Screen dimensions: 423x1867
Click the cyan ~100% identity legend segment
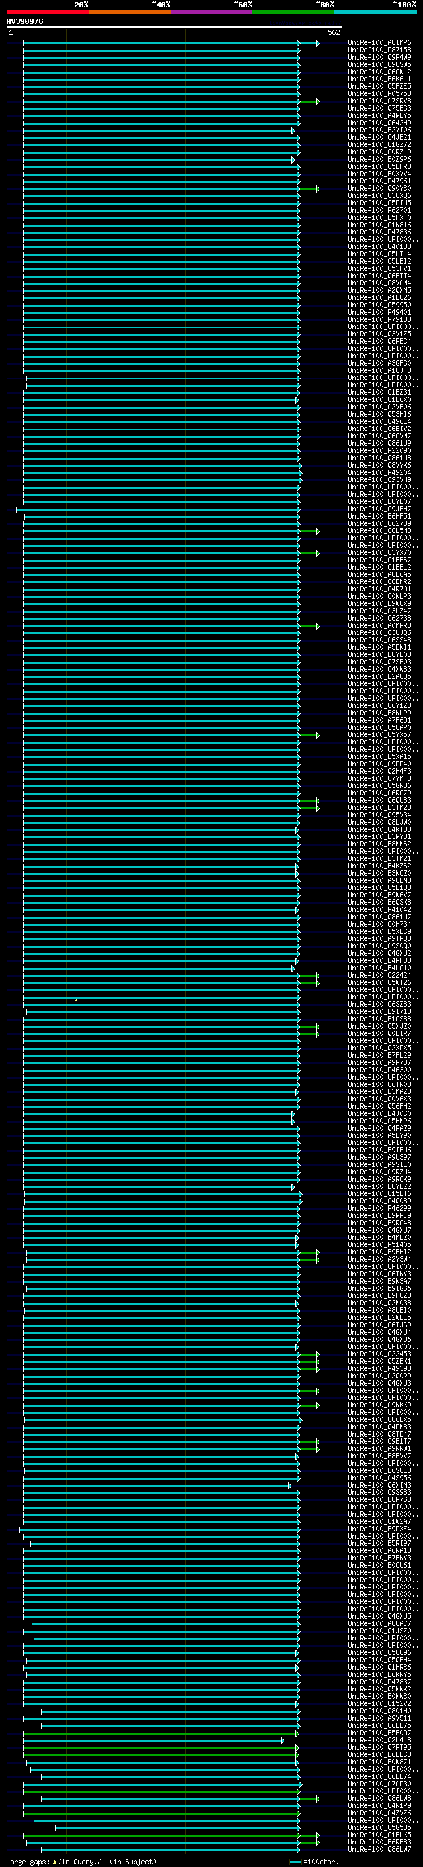click(375, 12)
